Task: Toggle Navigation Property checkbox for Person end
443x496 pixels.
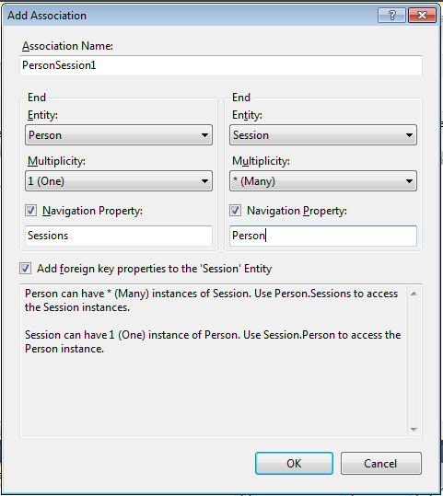Action: [x=30, y=211]
